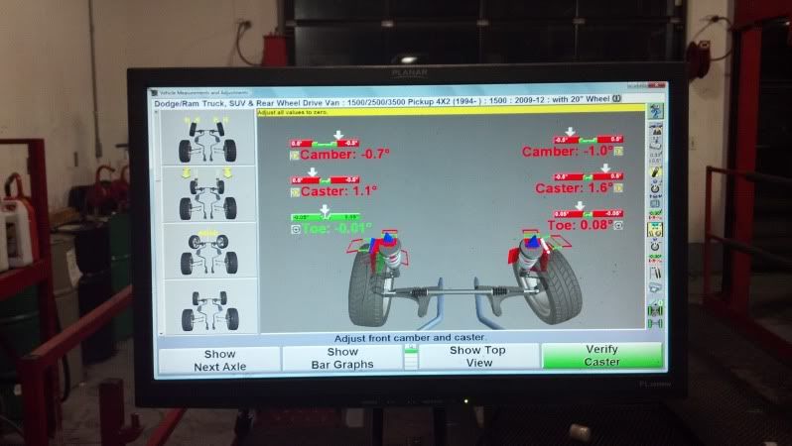Open the vehicle-on-rack icon in the right toolbar
The width and height of the screenshot is (792, 446).
point(656,128)
